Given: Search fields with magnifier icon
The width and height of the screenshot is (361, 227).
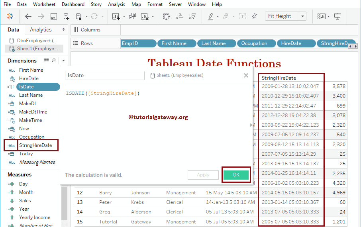Looking at the screenshot, I should tap(54, 60).
